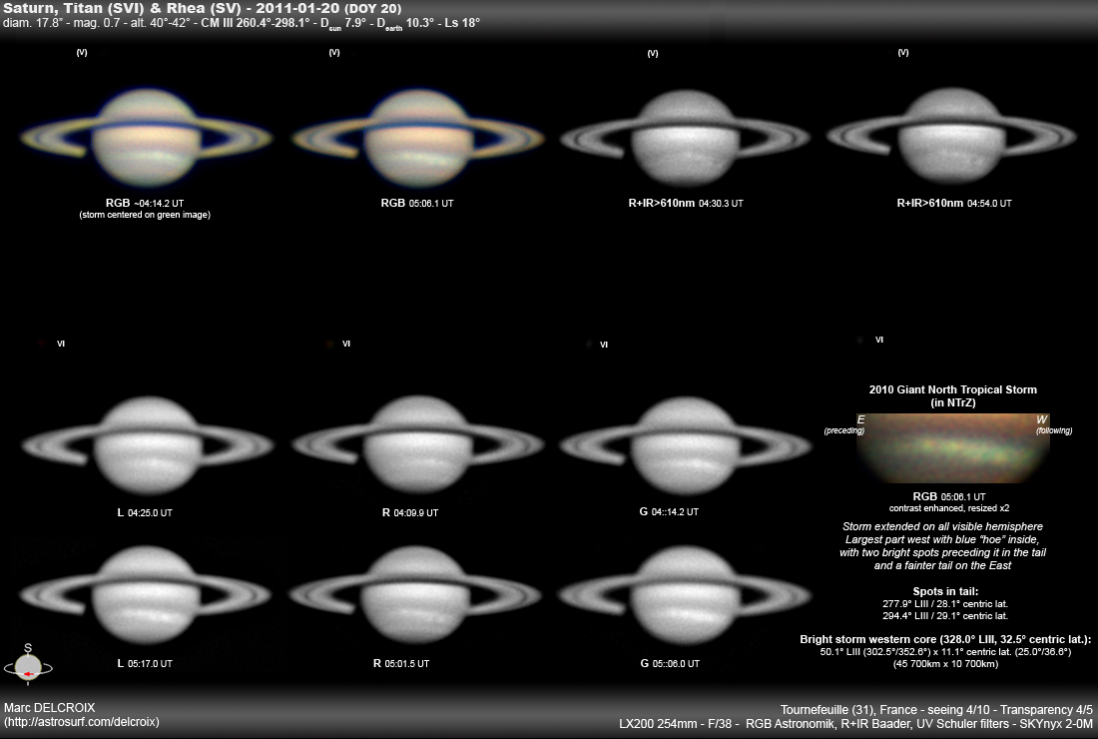Select the R 05:01.5 UT Saturn image
Image resolution: width=1098 pixels, height=739 pixels.
point(415,595)
